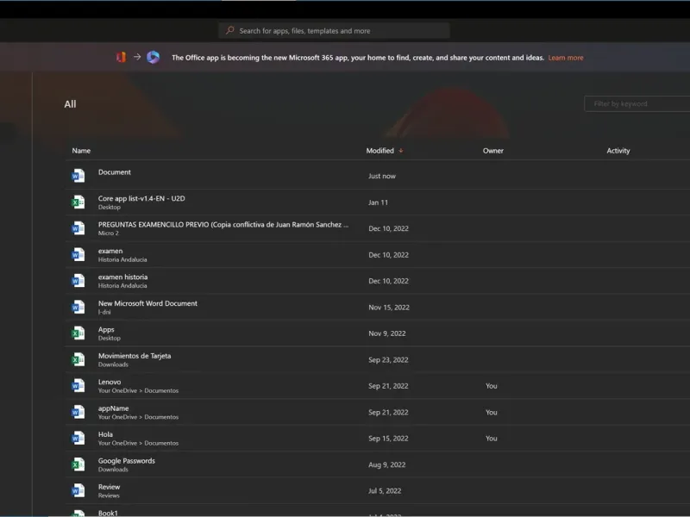The image size is (690, 517).
Task: Click the Word icon beside Review
Action: point(78,490)
